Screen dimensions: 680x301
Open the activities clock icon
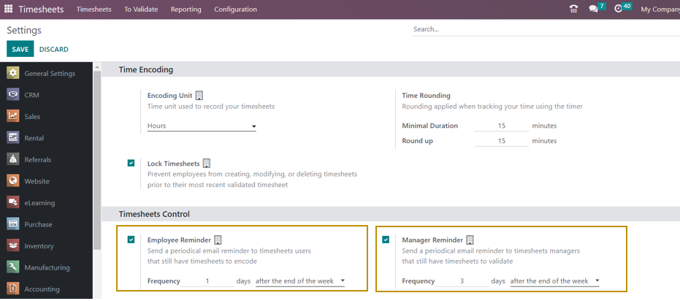click(x=619, y=9)
